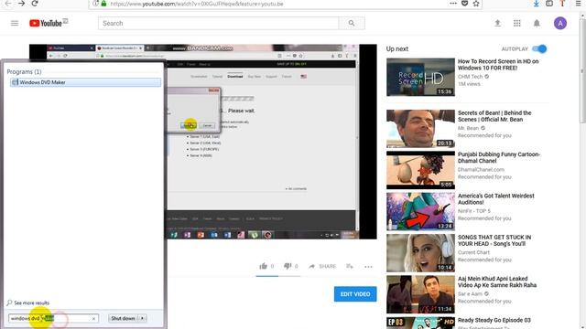Open the browser downloads arrow icon
The image size is (586, 329).
536,4
